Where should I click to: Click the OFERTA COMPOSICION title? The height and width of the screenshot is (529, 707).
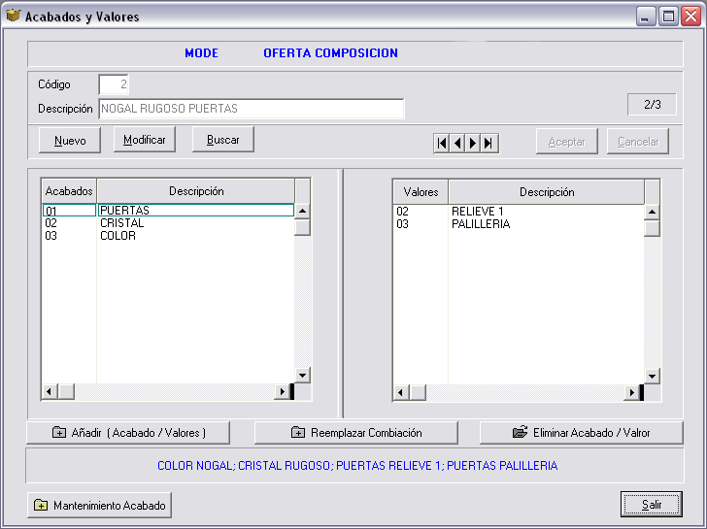tap(330, 53)
